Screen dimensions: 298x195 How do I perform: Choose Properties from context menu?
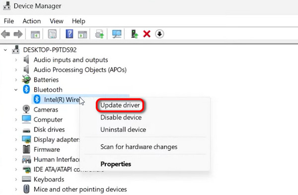pyautogui.click(x=116, y=164)
